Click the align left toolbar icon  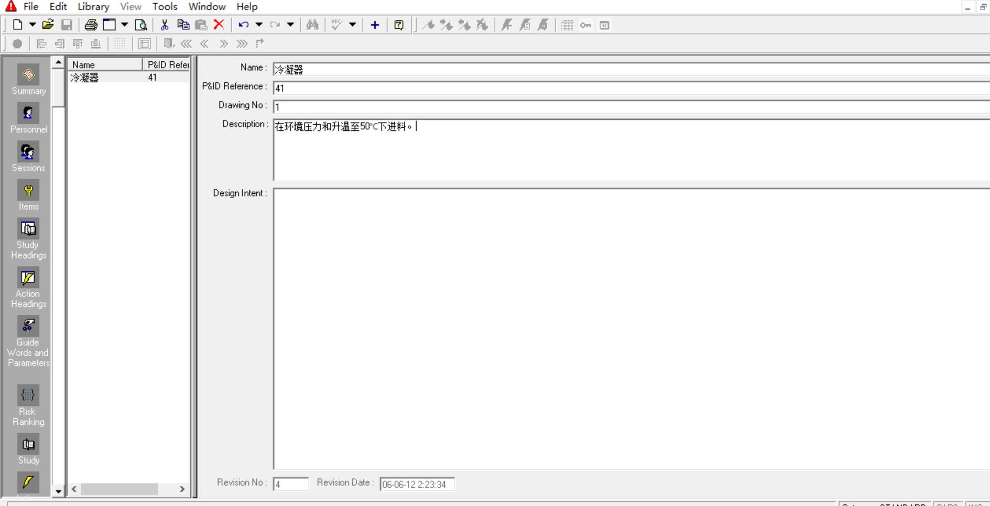coord(41,43)
